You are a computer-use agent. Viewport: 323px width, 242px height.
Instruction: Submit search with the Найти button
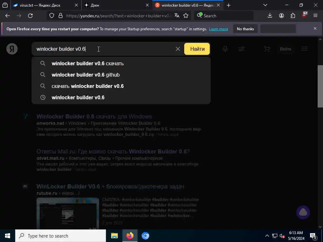point(197,49)
